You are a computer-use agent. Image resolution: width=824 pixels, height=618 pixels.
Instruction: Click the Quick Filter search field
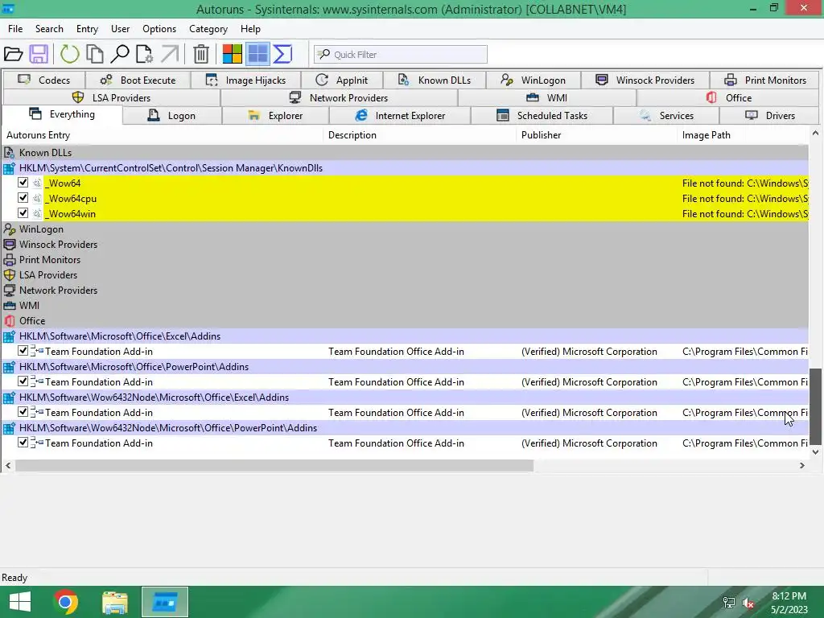pyautogui.click(x=401, y=54)
